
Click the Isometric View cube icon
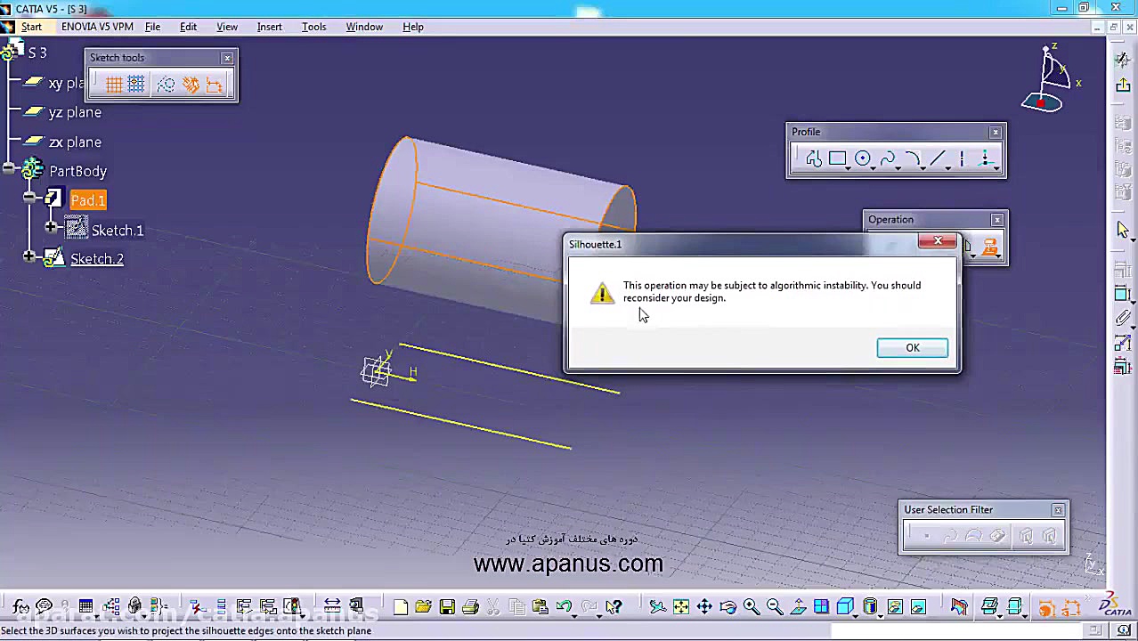pos(845,607)
